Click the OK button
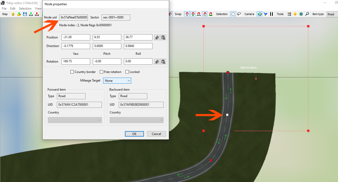Screen dimensions: 338x182 pos(134,134)
